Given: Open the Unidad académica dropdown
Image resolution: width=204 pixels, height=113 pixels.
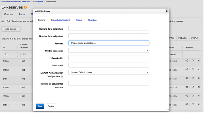Looking at the screenshot, I should [109, 50].
